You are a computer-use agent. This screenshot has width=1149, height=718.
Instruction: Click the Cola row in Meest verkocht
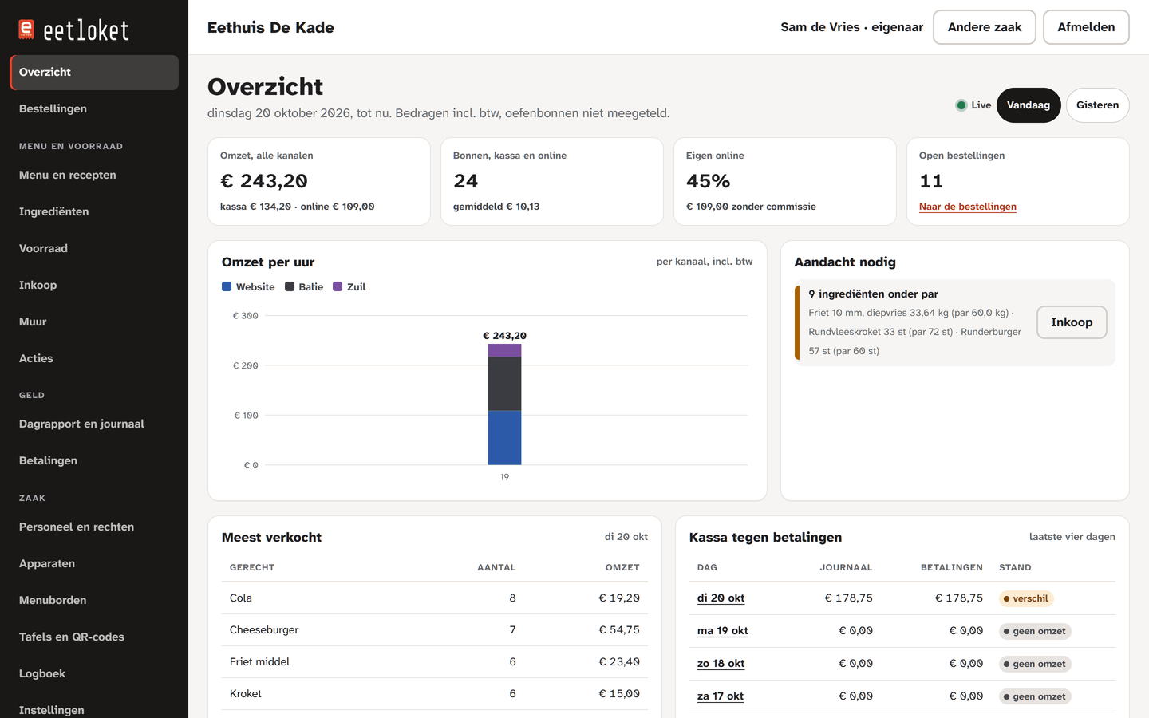pyautogui.click(x=435, y=598)
